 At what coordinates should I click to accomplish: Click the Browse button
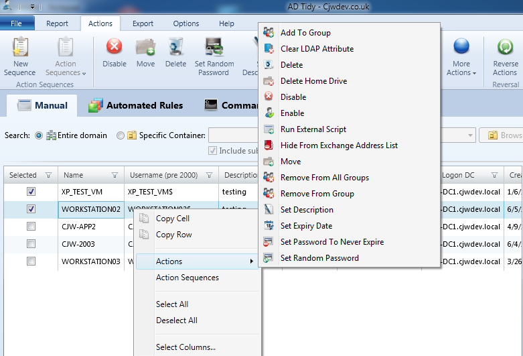point(502,135)
